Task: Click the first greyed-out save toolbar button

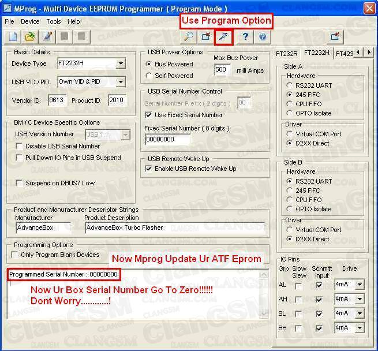Action: pos(65,37)
